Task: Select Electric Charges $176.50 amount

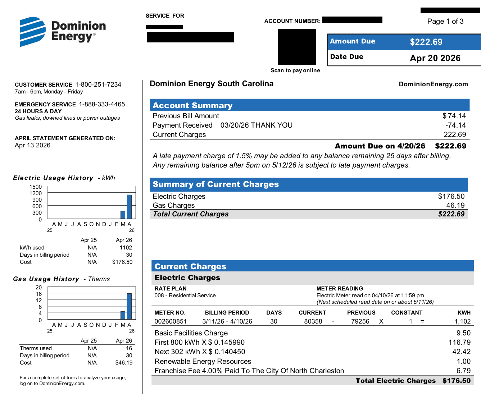Action: (x=451, y=196)
